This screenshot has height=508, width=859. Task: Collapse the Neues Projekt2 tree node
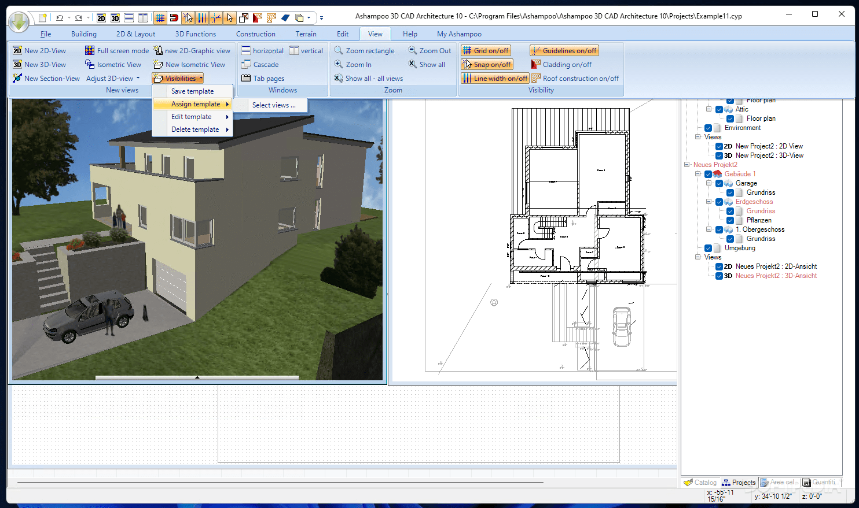pos(687,165)
